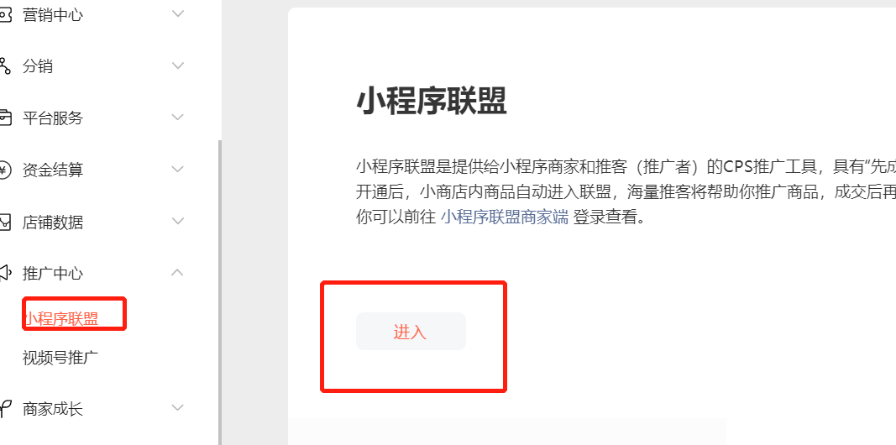Click the 平台服务 briefcase icon
896x445 pixels.
4,118
